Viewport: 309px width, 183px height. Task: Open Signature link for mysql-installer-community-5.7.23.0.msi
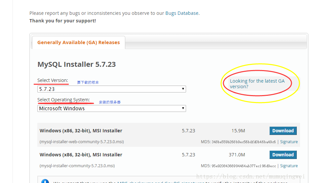[x=289, y=166]
